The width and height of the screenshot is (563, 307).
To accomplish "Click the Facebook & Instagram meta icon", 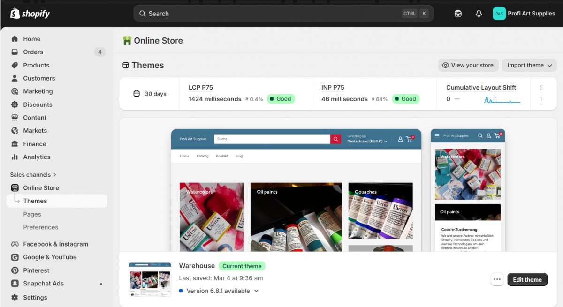I will point(15,244).
